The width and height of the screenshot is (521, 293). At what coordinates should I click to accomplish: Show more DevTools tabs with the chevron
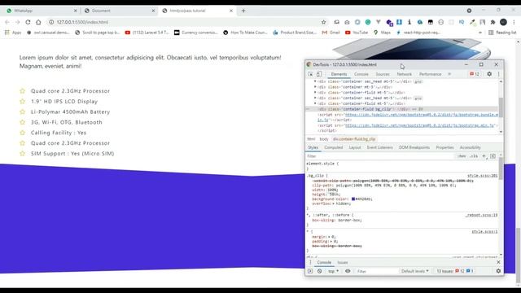(449, 74)
